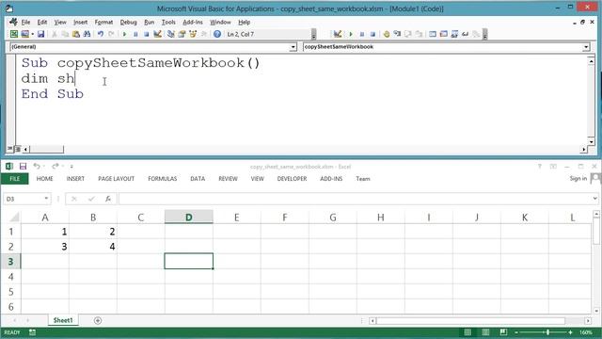602x339 pixels.
Task: Undo in Excel quick access toolbar
Action: [37, 166]
